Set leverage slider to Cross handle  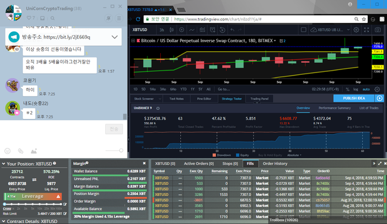pyautogui.click(x=4, y=204)
